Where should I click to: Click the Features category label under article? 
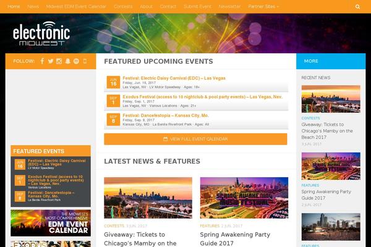click(210, 226)
